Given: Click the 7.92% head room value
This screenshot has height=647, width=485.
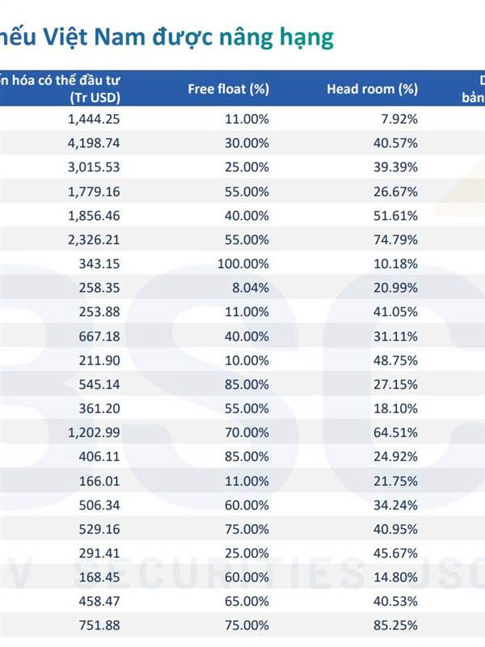Looking at the screenshot, I should 399,119.
